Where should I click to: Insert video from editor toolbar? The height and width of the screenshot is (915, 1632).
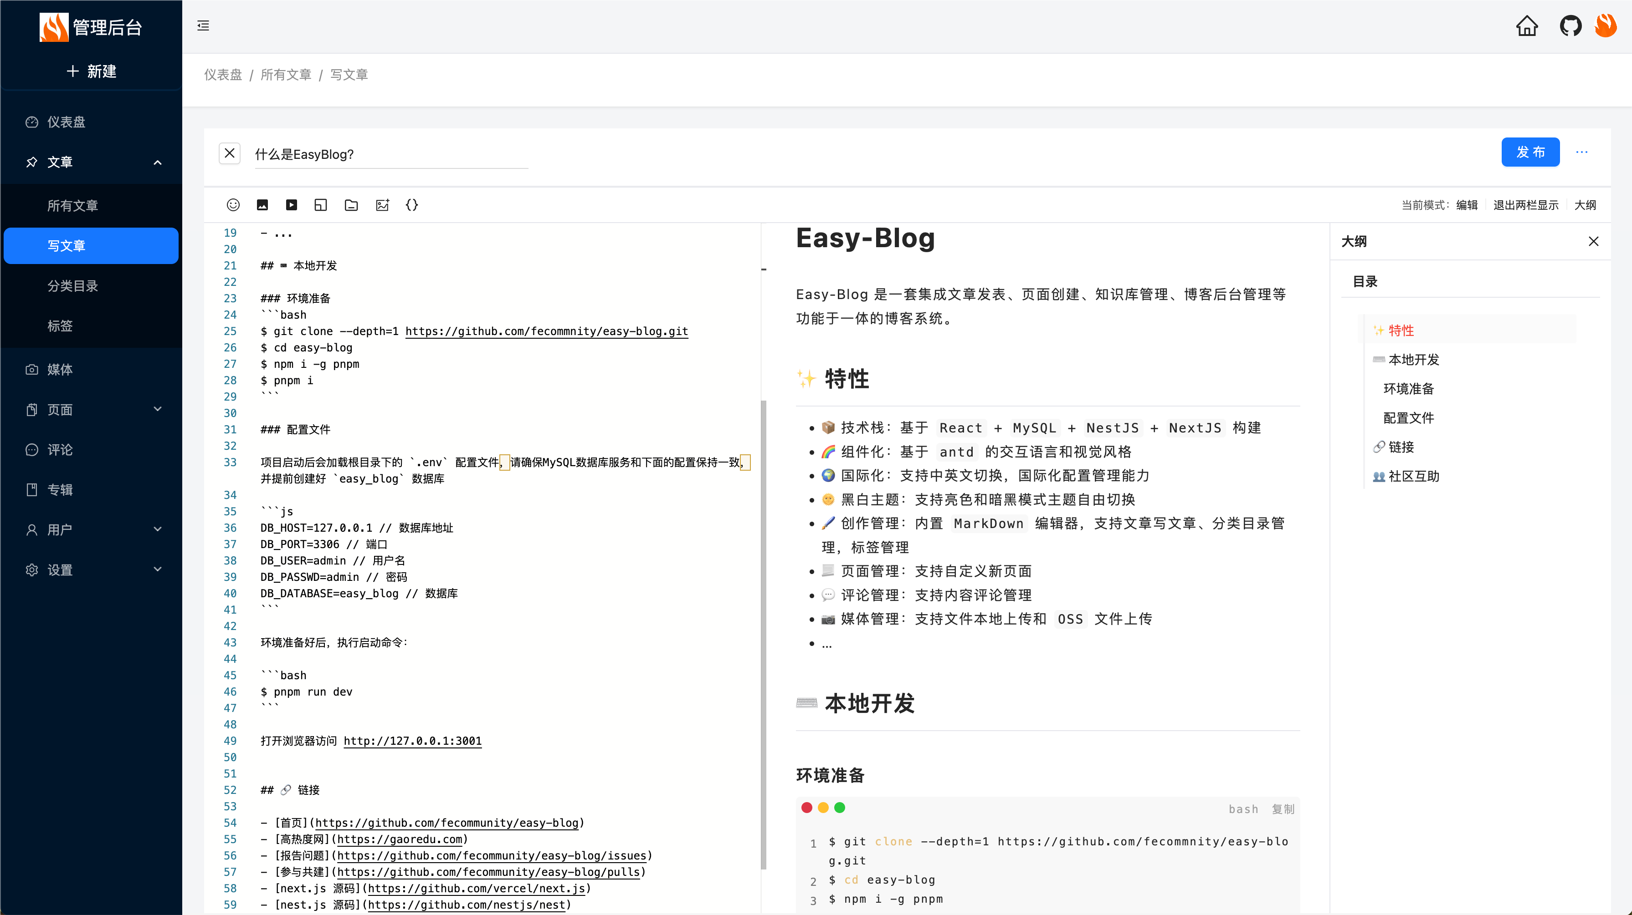292,204
